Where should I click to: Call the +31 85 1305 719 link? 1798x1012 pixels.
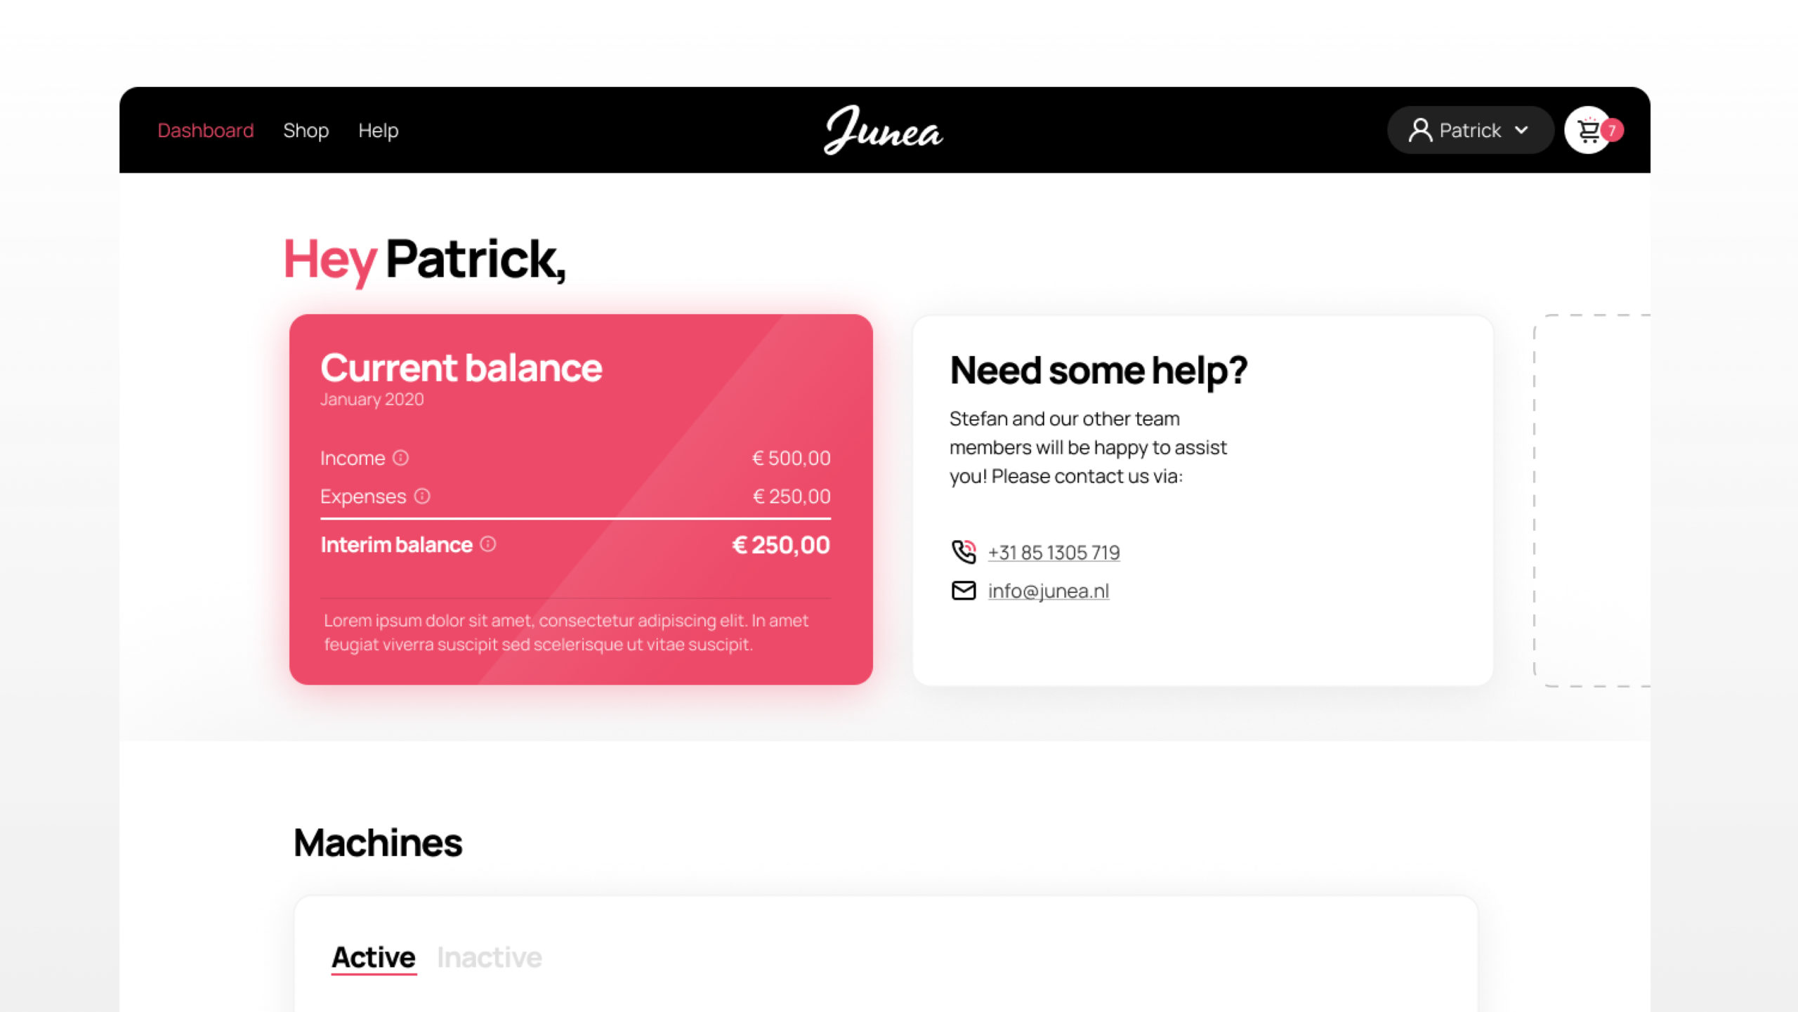(x=1054, y=553)
